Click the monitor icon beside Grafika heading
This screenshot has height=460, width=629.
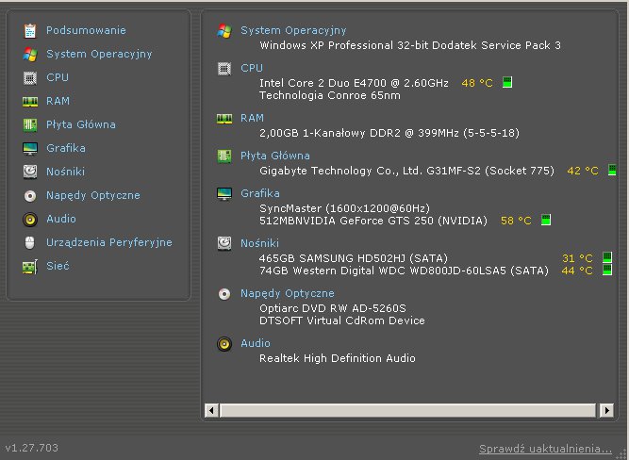click(x=224, y=193)
